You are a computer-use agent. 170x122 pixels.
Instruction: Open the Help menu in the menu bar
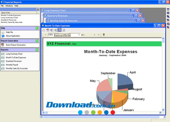(x=16, y=6)
